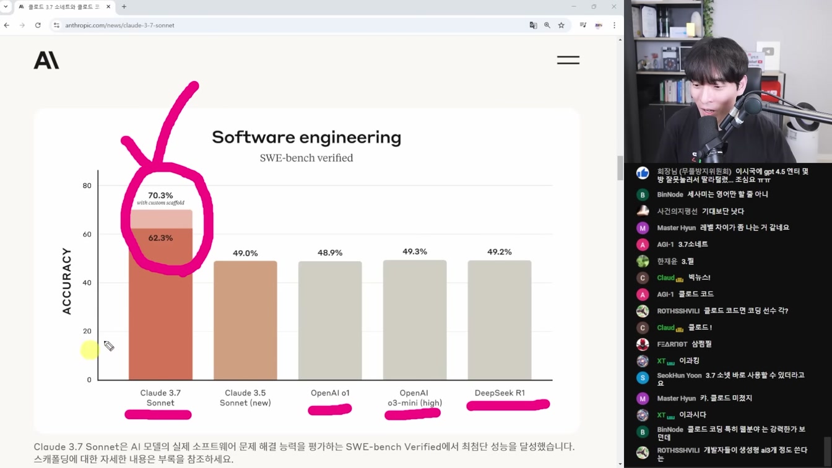
Task: Click the Claude 3.7 Sonnet axis label
Action: coord(160,398)
